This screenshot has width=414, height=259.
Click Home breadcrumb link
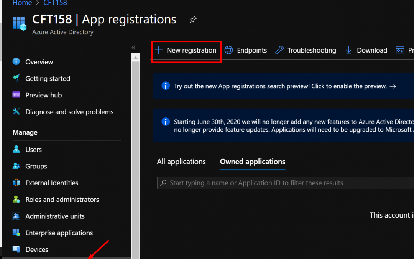click(22, 3)
